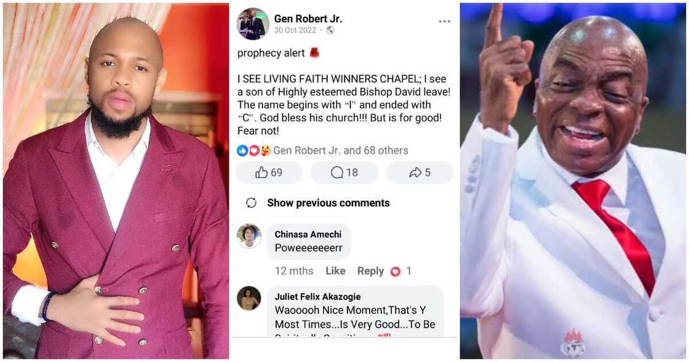The height and width of the screenshot is (362, 689).
Task: Click Juliet Felix Akazogie's comment avatar
Action: click(249, 299)
